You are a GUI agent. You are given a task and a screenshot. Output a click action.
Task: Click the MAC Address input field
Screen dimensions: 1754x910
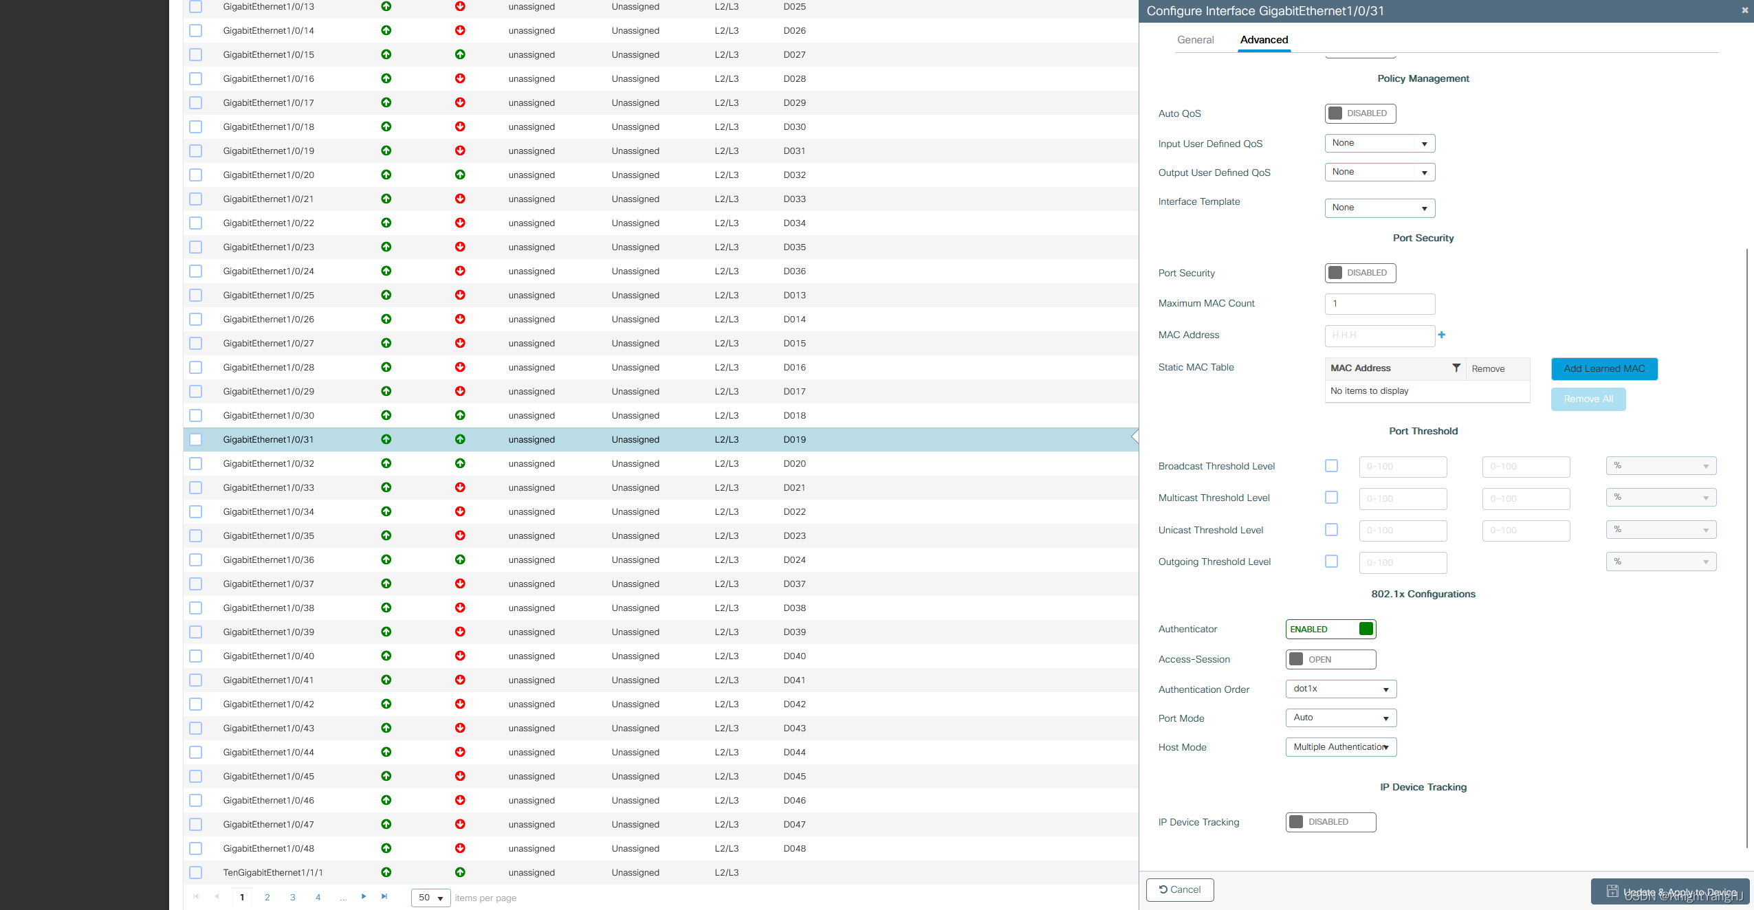click(x=1379, y=335)
